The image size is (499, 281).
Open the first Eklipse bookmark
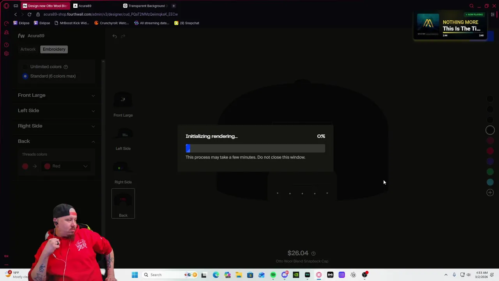[21, 23]
